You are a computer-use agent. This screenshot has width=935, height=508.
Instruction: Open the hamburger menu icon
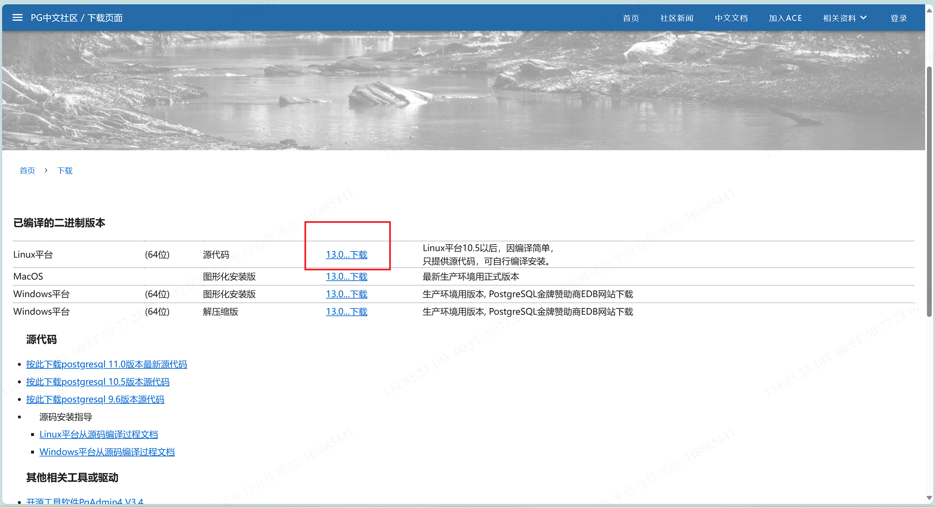coord(17,18)
